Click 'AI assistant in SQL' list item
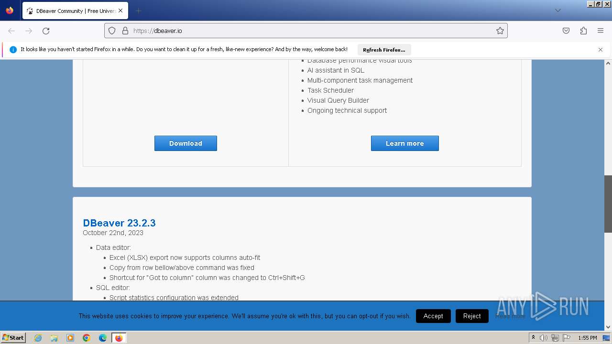The height and width of the screenshot is (344, 612). [336, 70]
